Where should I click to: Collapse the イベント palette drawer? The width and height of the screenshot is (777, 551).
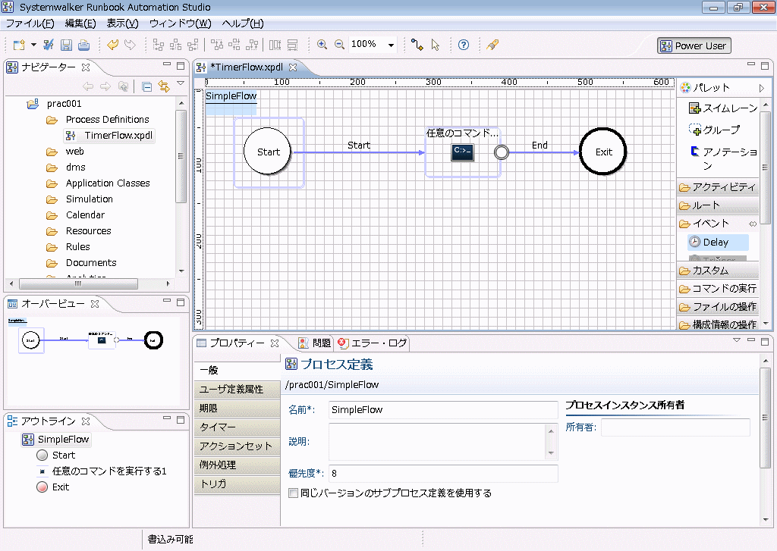click(x=718, y=224)
